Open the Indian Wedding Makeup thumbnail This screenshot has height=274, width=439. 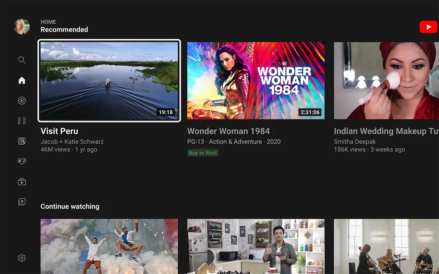pos(387,80)
